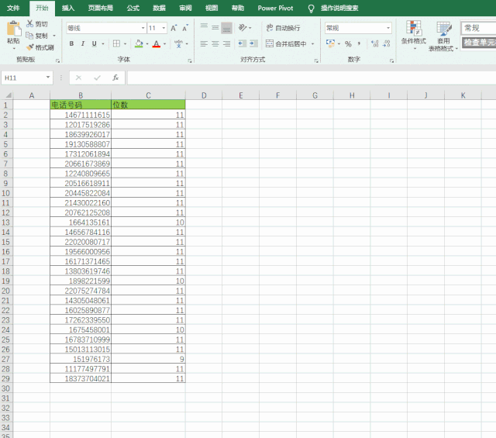The width and height of the screenshot is (496, 438).
Task: Click the phonetic guide icon
Action: [178, 43]
